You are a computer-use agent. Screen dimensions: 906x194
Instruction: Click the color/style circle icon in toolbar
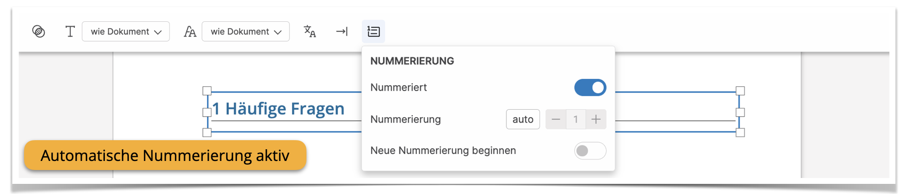[x=39, y=31]
